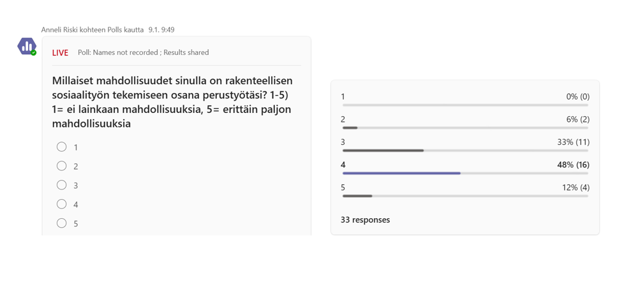The height and width of the screenshot is (303, 626).
Task: Click the 48% (16) result value
Action: (573, 165)
